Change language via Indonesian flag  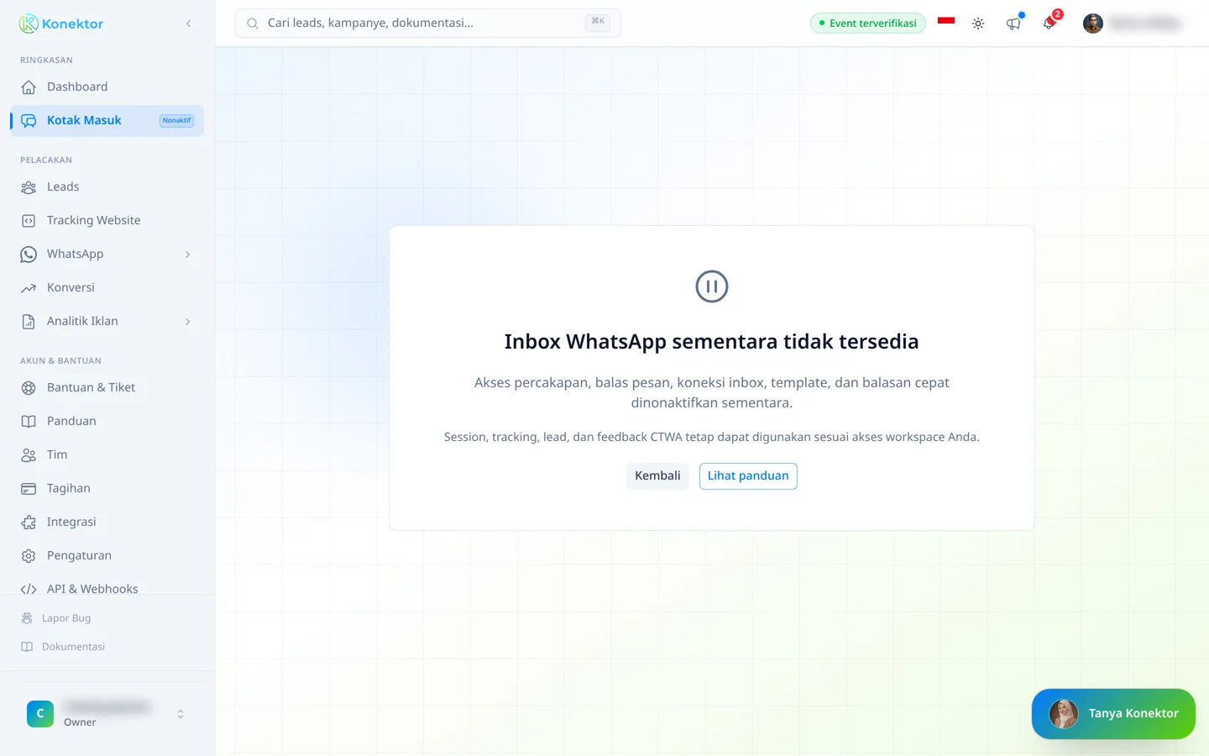[946, 21]
